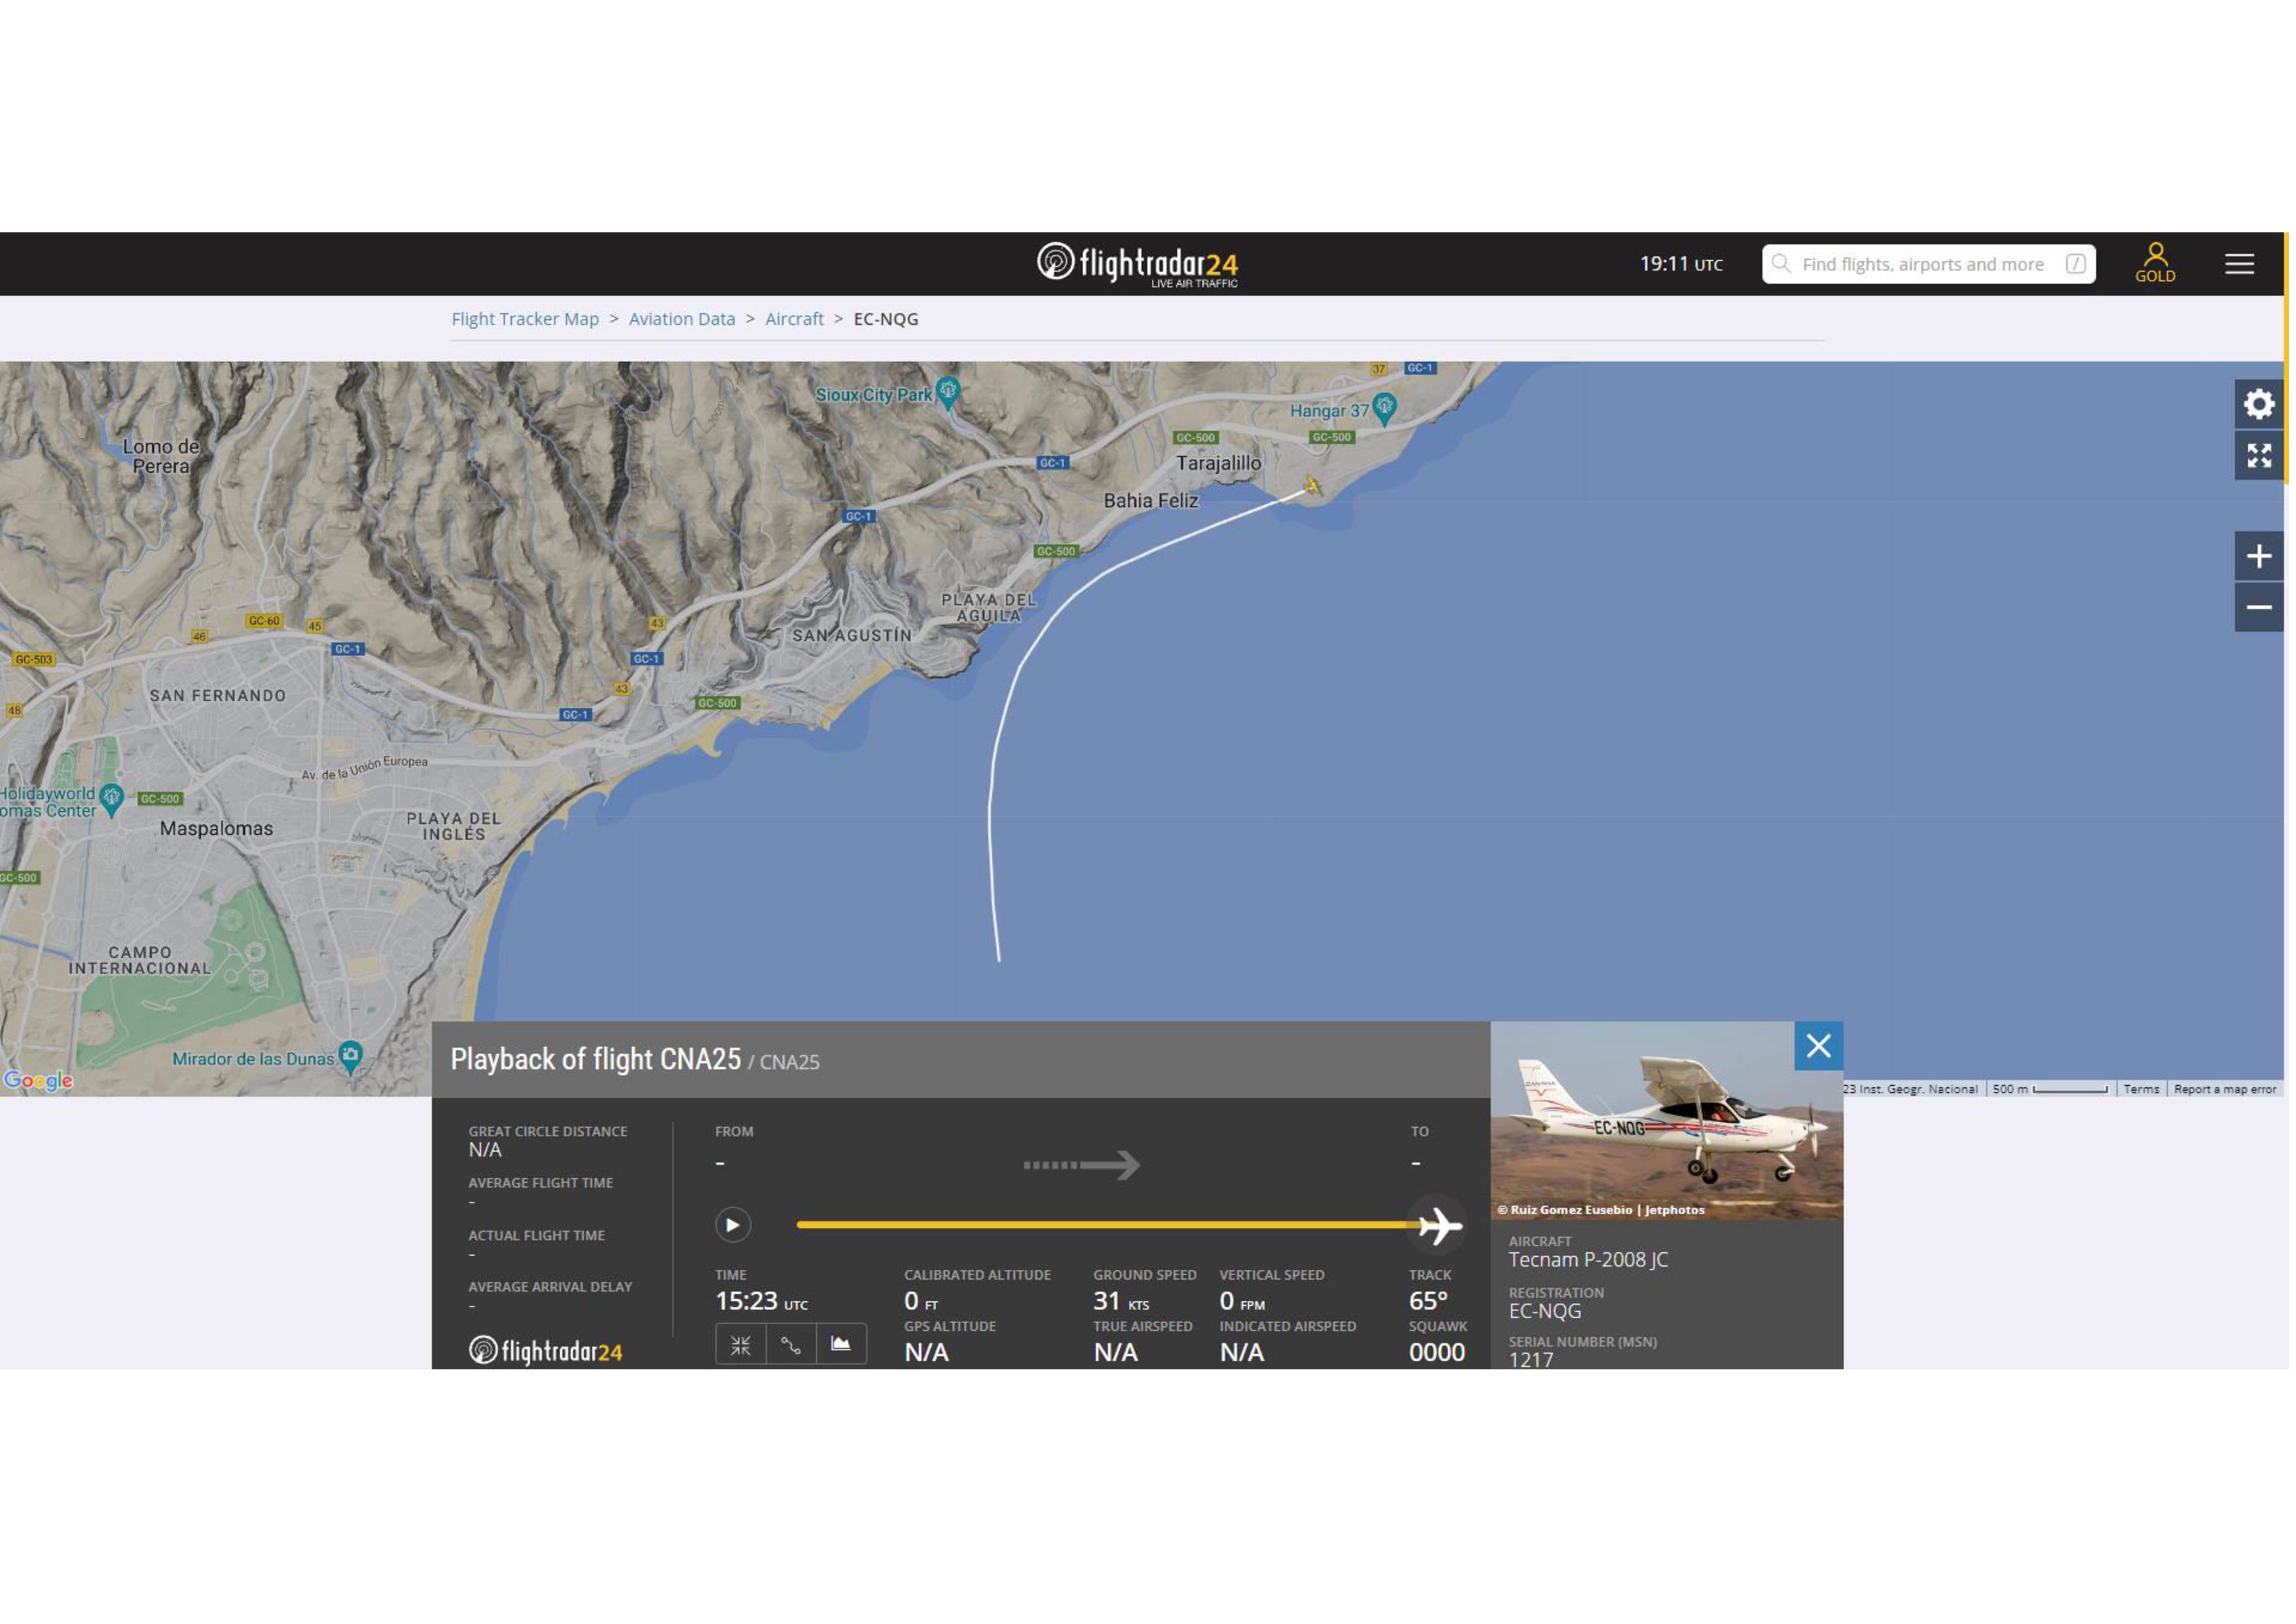Click the Google logo on map

[38, 1082]
